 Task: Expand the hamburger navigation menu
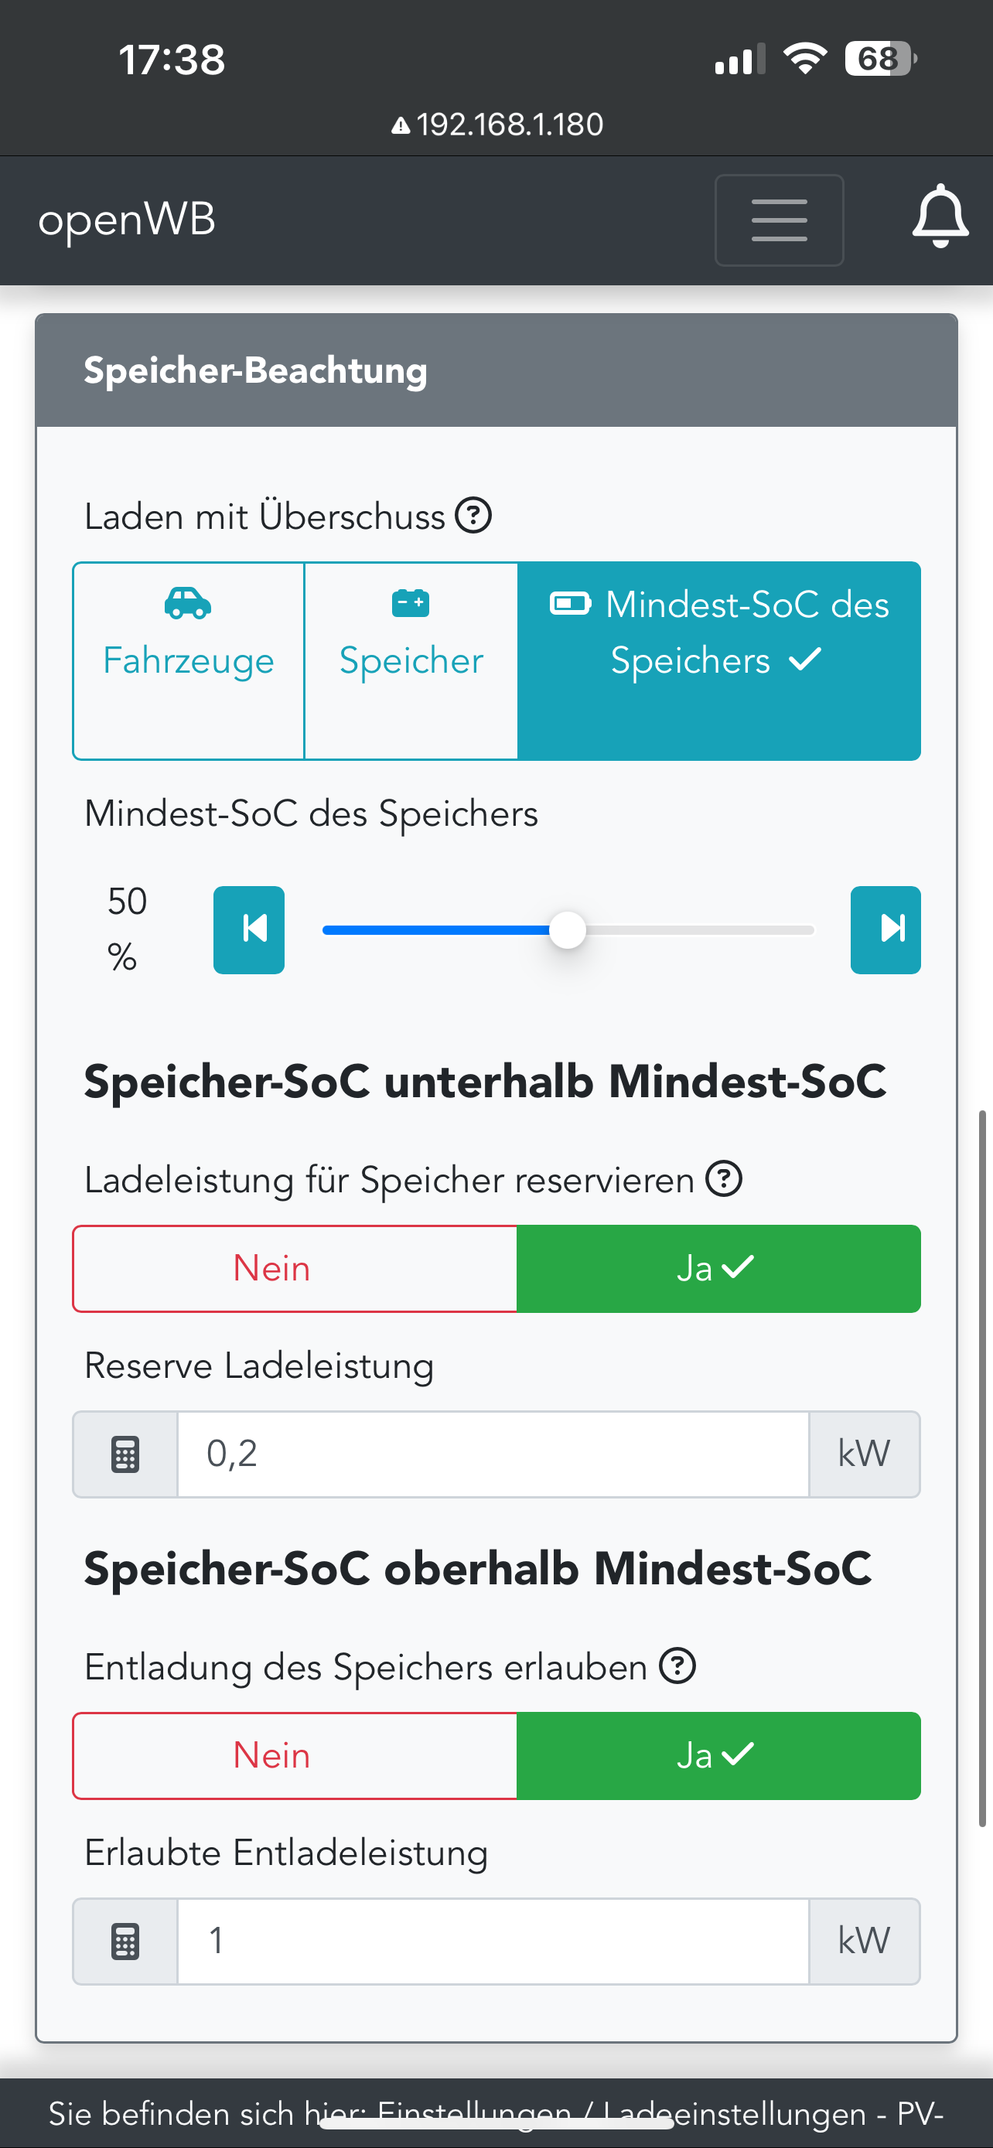779,220
